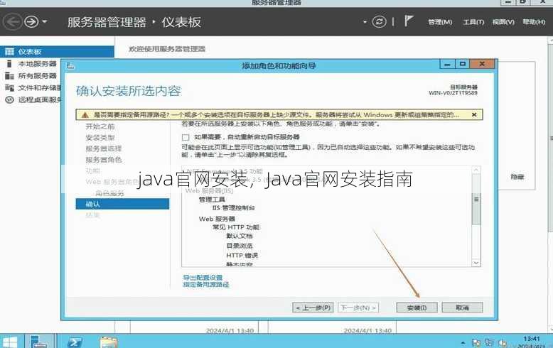Image resolution: width=553 pixels, height=348 pixels.
Task: Go back with the Server Manager back arrow
Action: tap(12, 22)
